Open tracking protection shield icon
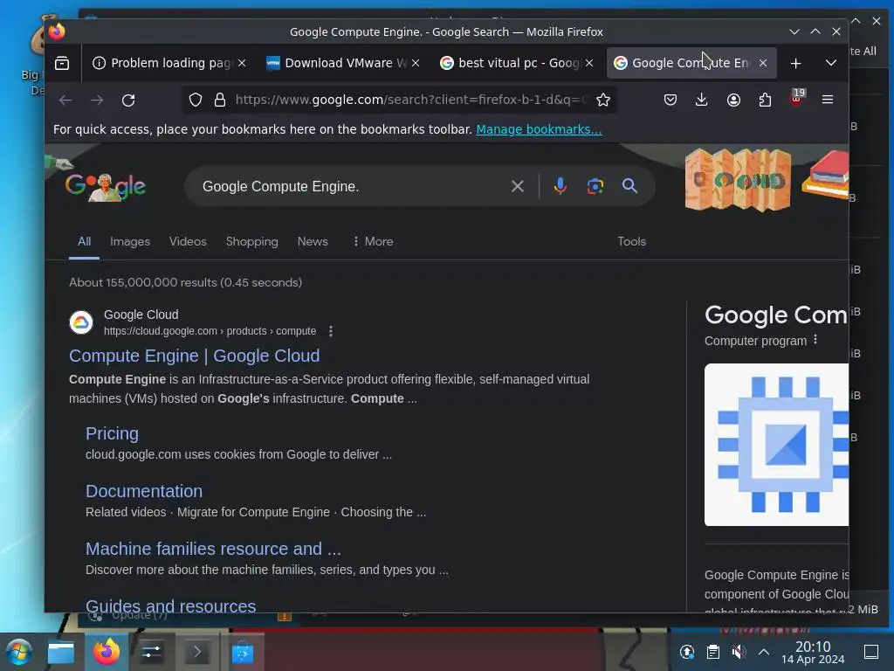The height and width of the screenshot is (671, 894). coord(196,100)
